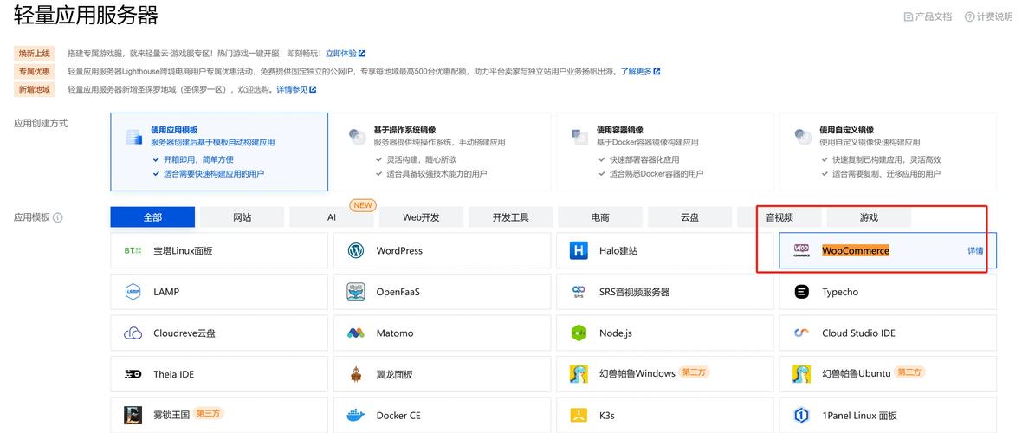Screen dimensions: 1022x433
Task: Click the Halo建站 logo icon
Action: (x=579, y=250)
